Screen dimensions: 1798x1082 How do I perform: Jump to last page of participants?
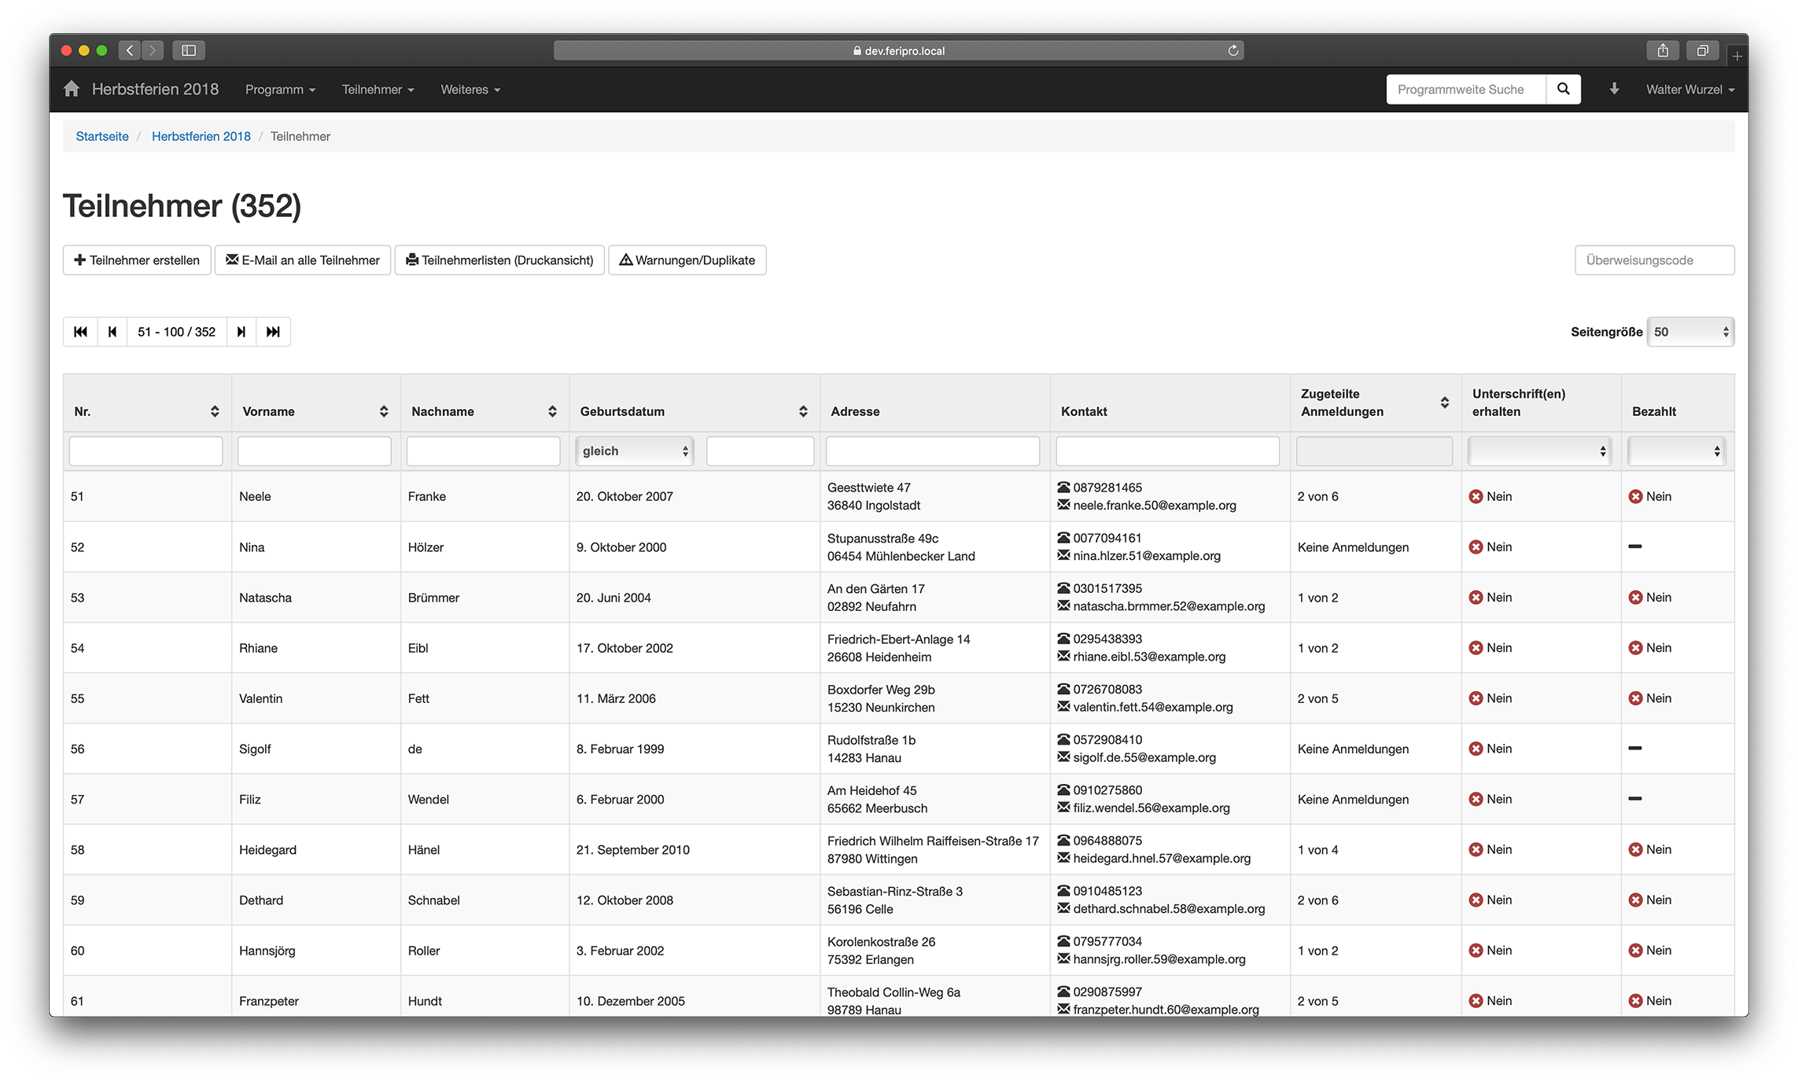pos(273,332)
